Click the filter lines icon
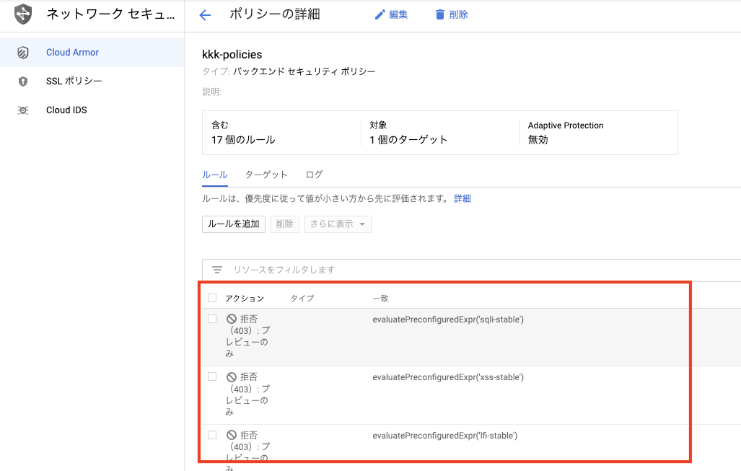Viewport: 741px width, 471px height. [217, 270]
